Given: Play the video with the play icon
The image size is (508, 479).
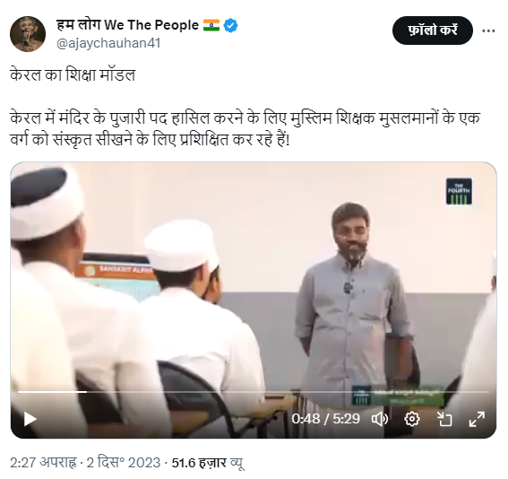Looking at the screenshot, I should (x=30, y=419).
